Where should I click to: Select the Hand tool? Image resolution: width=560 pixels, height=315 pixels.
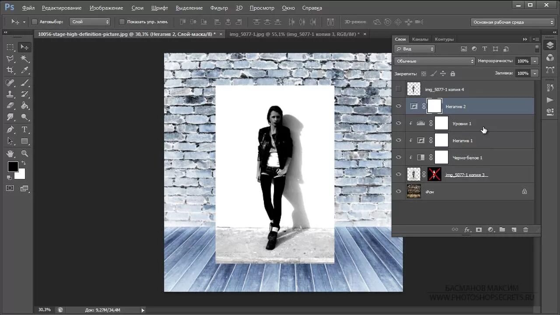pyautogui.click(x=10, y=154)
